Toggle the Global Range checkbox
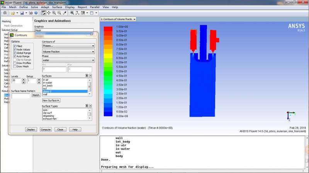This screenshot has height=173, width=309. coord(15,53)
